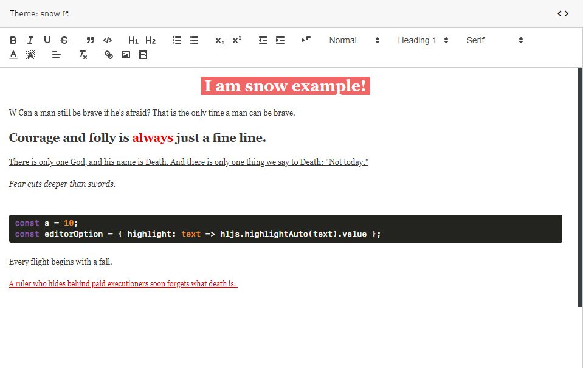Decrease text indent

click(x=263, y=40)
